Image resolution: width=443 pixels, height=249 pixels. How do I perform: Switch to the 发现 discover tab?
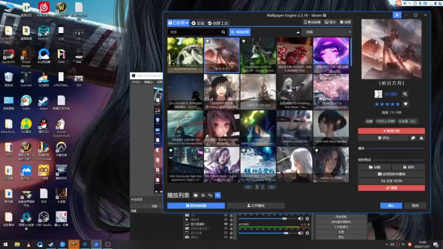pos(198,23)
